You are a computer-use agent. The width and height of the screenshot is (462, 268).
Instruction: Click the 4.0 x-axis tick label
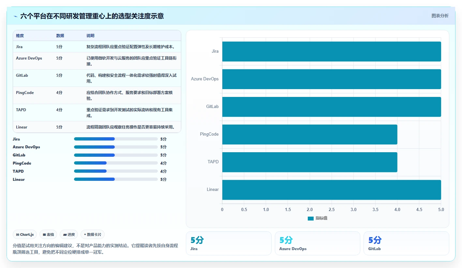pos(397,210)
